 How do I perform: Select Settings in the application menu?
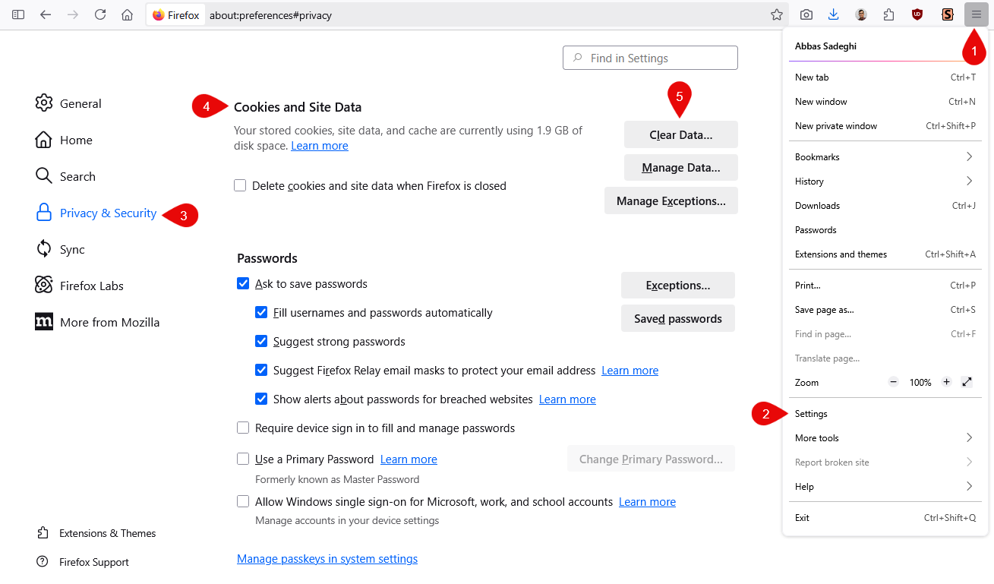(x=811, y=414)
